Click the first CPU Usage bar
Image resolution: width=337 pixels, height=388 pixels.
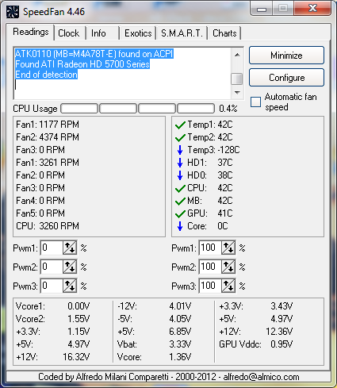point(79,109)
